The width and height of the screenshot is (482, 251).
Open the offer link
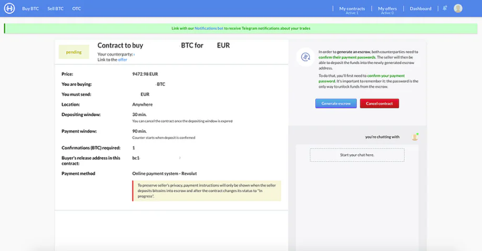122,60
